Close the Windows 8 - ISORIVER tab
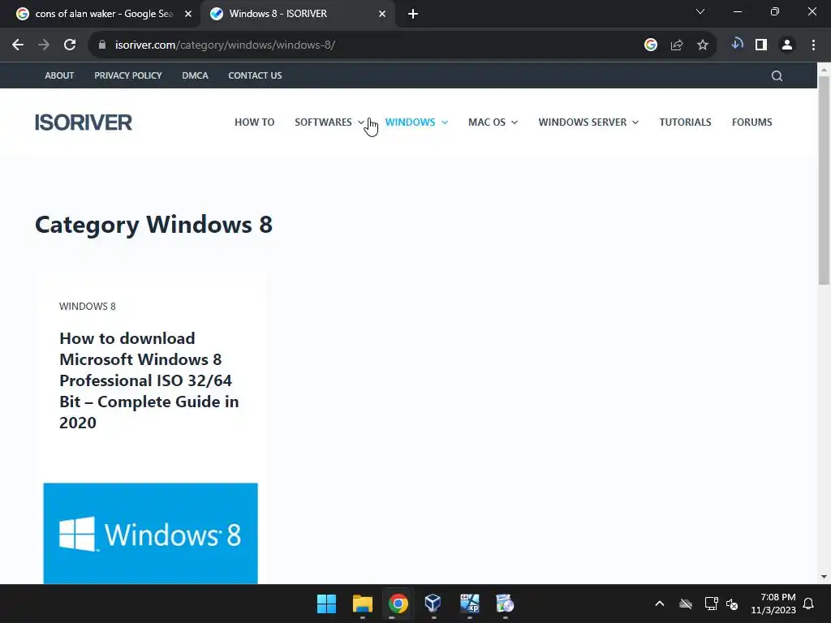831x623 pixels. pos(382,14)
